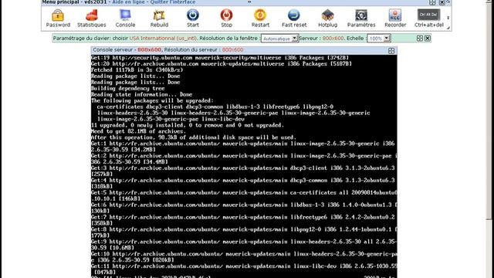494x278 pixels.
Task: Open the Résolution de la fenêtre dropdown
Action: 279,39
